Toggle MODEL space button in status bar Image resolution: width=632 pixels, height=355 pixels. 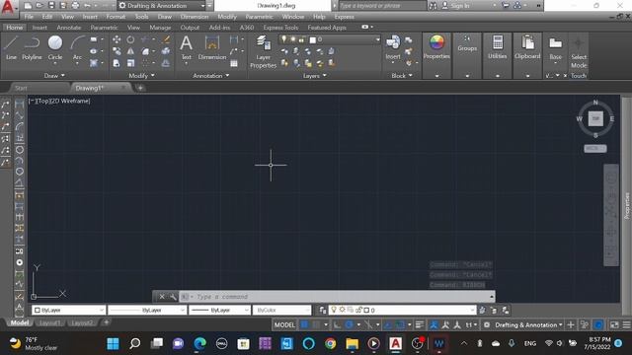click(x=284, y=324)
